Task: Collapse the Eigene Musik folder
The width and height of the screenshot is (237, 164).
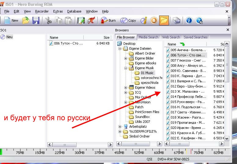Action: point(126,68)
